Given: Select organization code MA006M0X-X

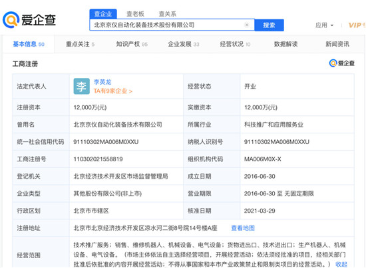Looking at the screenshot, I should click(263, 159).
